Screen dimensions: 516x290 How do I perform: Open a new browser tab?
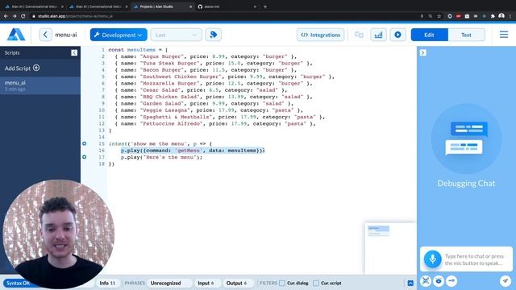coord(265,6)
